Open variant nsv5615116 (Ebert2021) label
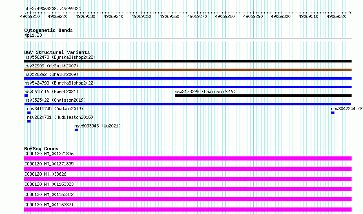Viewport: 363px width, 214px height. 51,91
